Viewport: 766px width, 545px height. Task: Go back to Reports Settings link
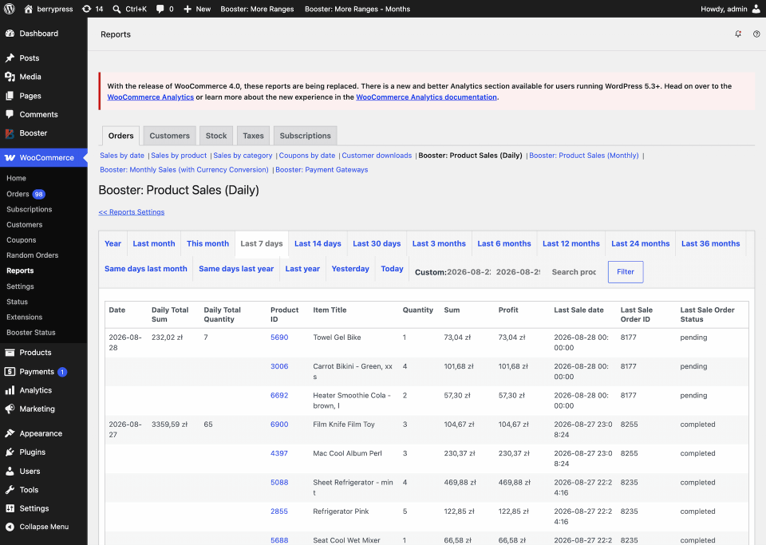pos(132,212)
